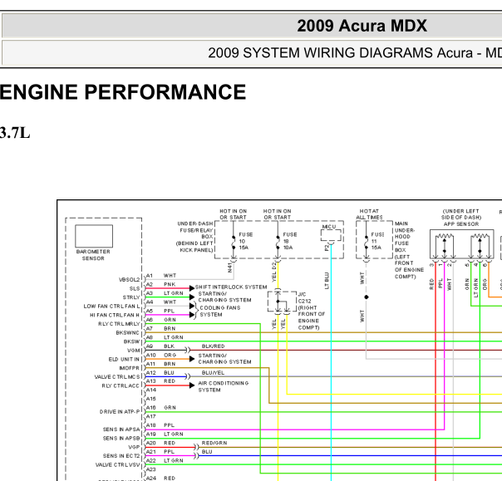Viewport: 502px width, 481px height.
Task: Click "STARTING/CHARGING SYSTEM" reference beside pin A10
Action: point(224,358)
